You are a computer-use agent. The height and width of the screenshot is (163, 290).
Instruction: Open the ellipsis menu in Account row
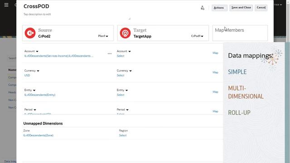(110, 53)
